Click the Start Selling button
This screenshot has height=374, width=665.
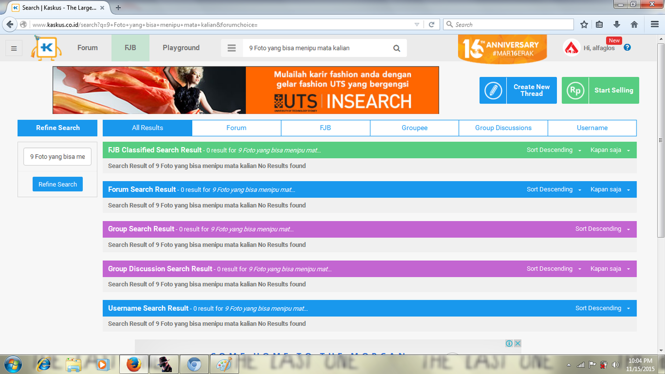pyautogui.click(x=601, y=90)
